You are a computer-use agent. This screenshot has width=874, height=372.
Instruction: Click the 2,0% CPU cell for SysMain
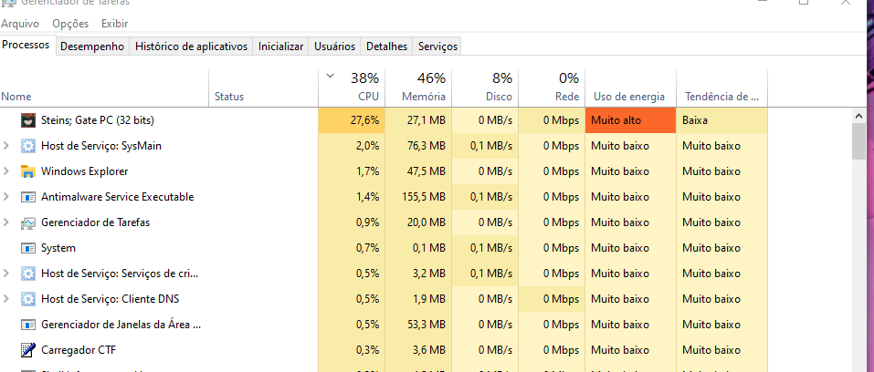click(x=352, y=146)
